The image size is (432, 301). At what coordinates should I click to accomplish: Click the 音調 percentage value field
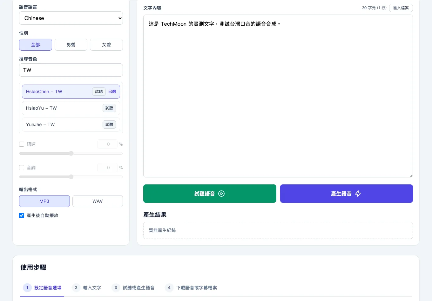107,168
